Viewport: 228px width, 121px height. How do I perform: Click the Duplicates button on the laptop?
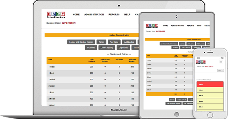click(124, 48)
